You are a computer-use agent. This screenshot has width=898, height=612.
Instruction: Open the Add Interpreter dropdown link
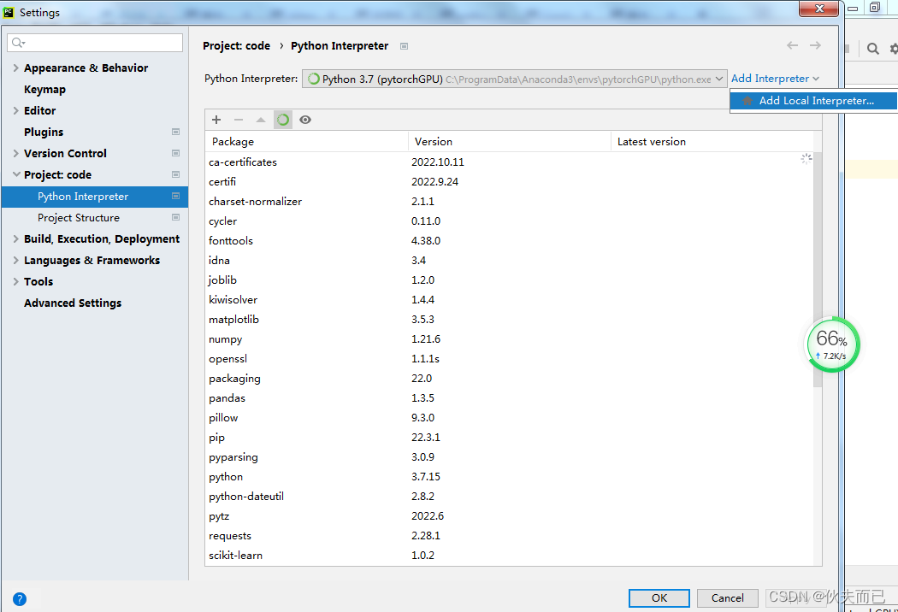(775, 79)
